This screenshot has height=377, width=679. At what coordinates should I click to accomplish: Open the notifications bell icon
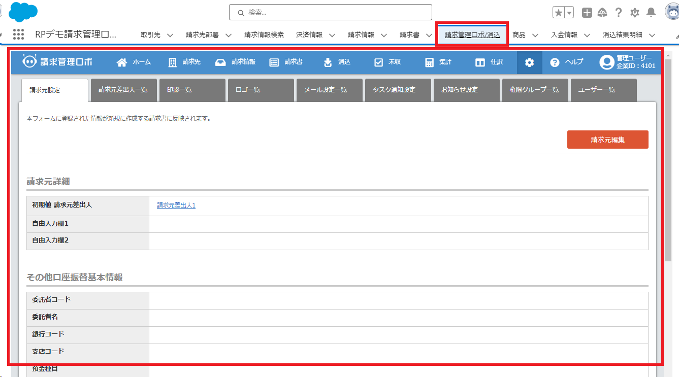point(651,13)
